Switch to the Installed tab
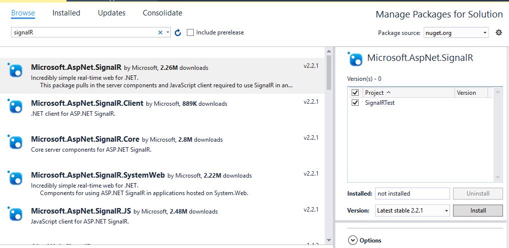Screen dimensions: 509x248 (x=66, y=13)
